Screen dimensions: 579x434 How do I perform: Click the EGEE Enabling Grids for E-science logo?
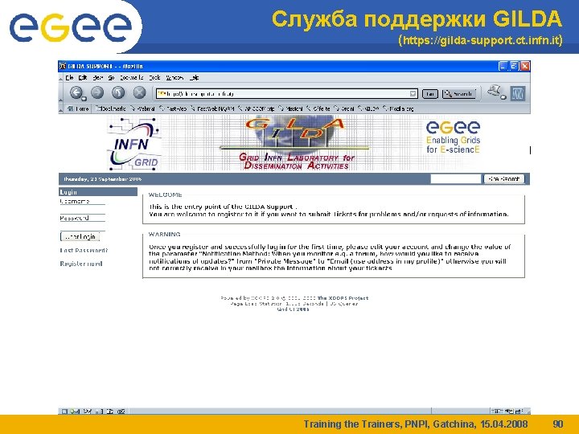click(453, 137)
